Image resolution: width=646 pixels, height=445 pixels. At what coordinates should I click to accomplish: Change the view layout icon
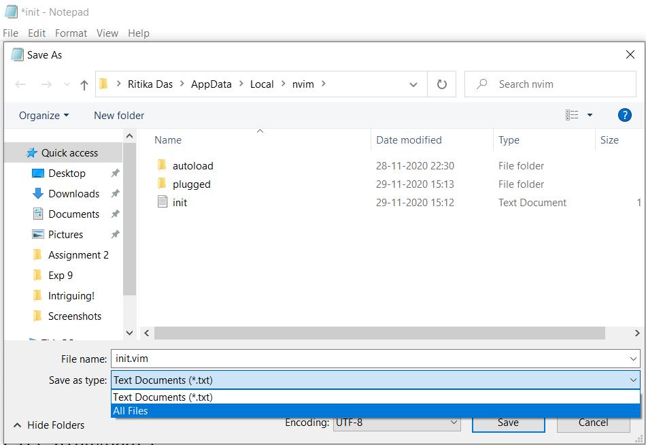coord(572,115)
